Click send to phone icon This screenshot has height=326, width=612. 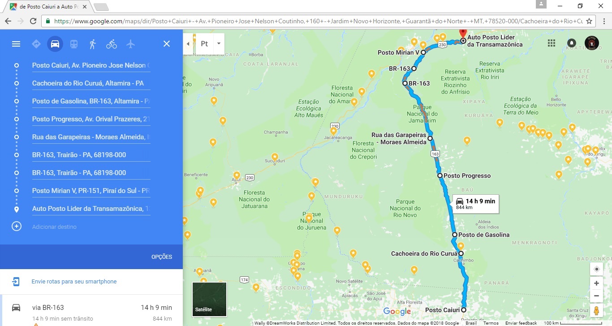(16, 282)
